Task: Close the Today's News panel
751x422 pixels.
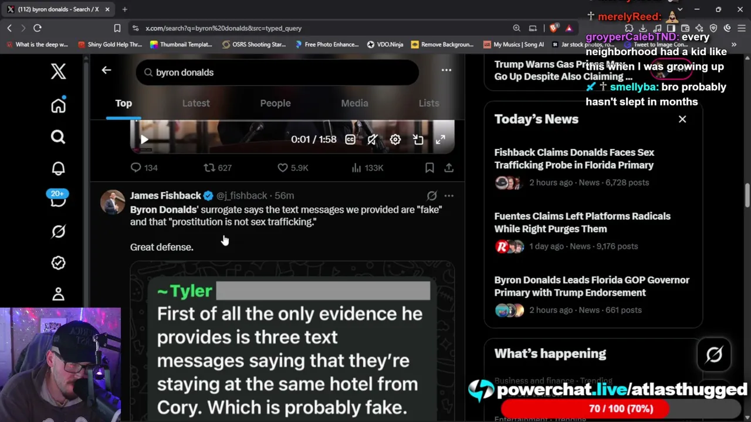Action: coord(682,119)
